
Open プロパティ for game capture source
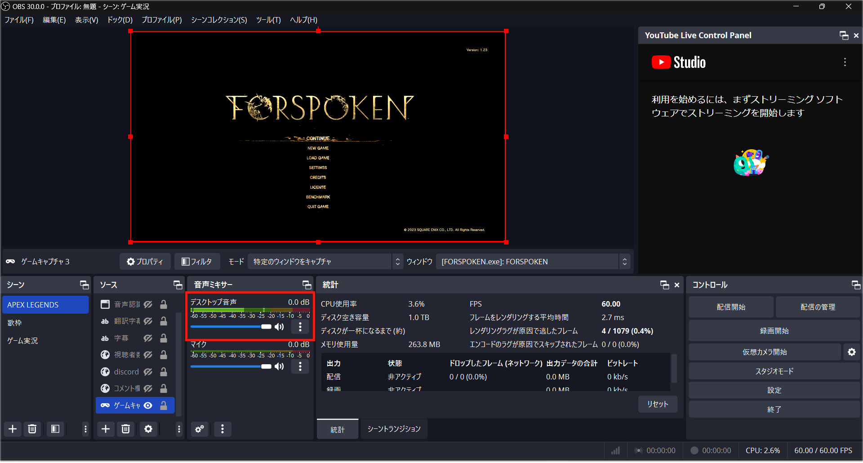(x=145, y=262)
